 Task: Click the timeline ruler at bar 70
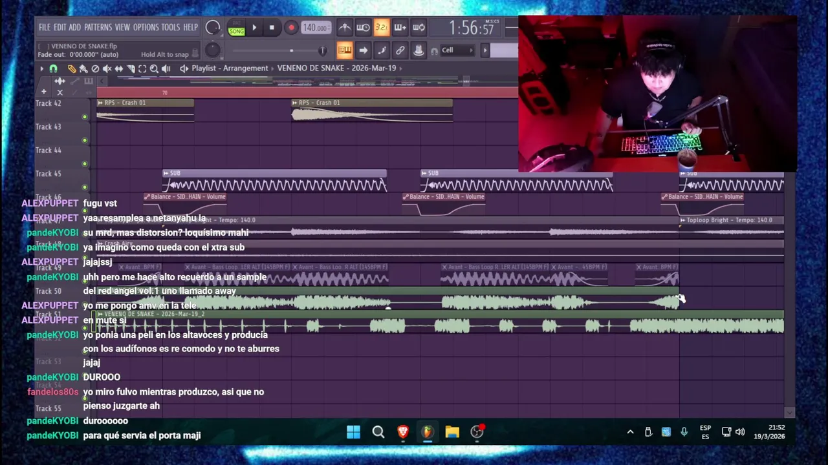(x=165, y=93)
